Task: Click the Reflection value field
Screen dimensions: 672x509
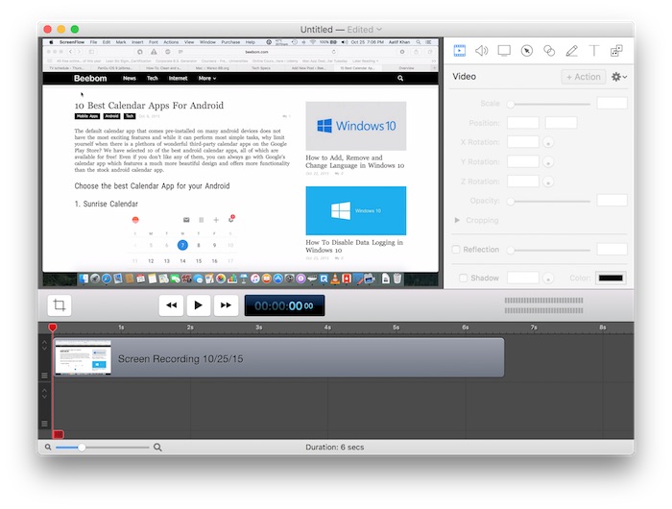Action: point(612,249)
